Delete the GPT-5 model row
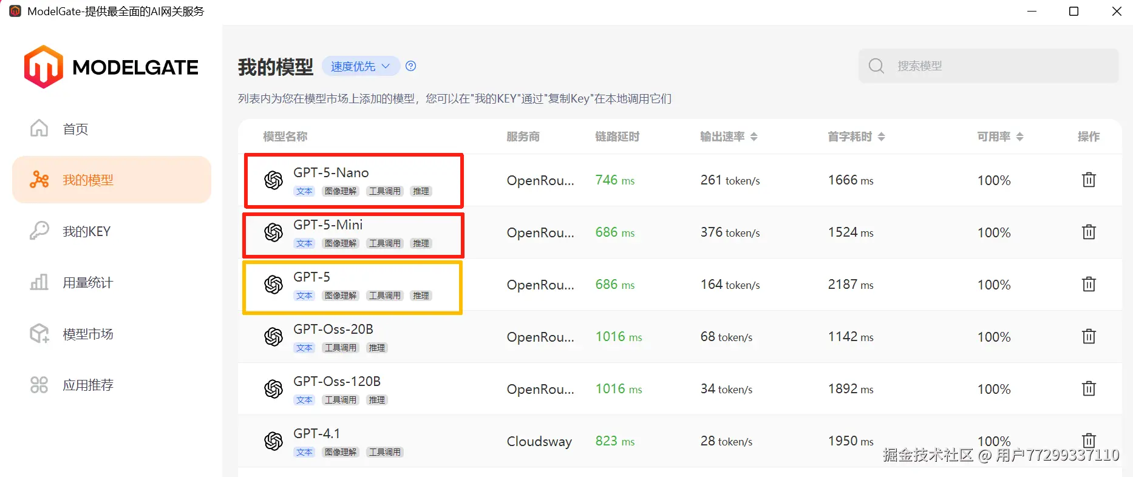The width and height of the screenshot is (1133, 477). click(1089, 284)
